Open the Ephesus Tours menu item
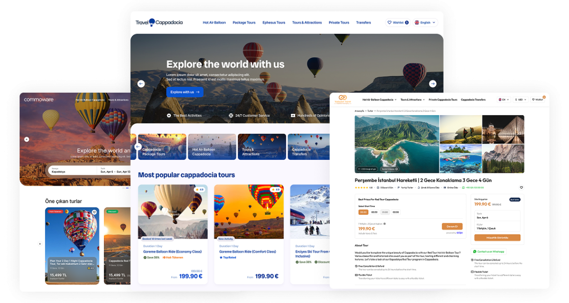 click(x=274, y=22)
